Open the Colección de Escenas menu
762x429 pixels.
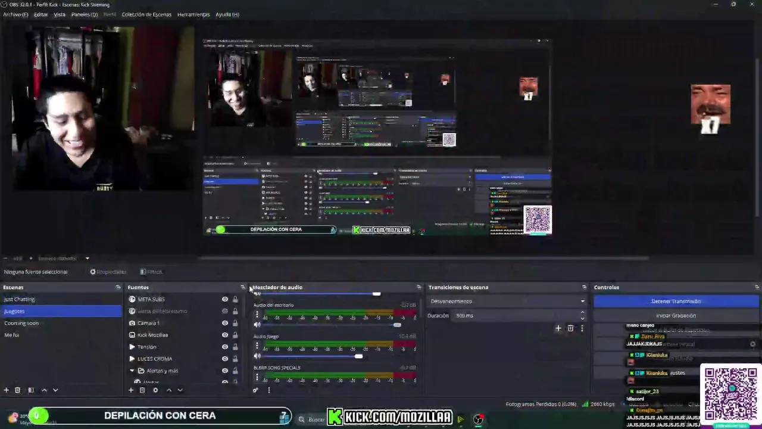[146, 14]
